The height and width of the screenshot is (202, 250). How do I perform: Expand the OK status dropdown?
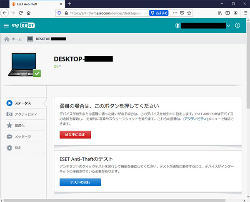57,67
